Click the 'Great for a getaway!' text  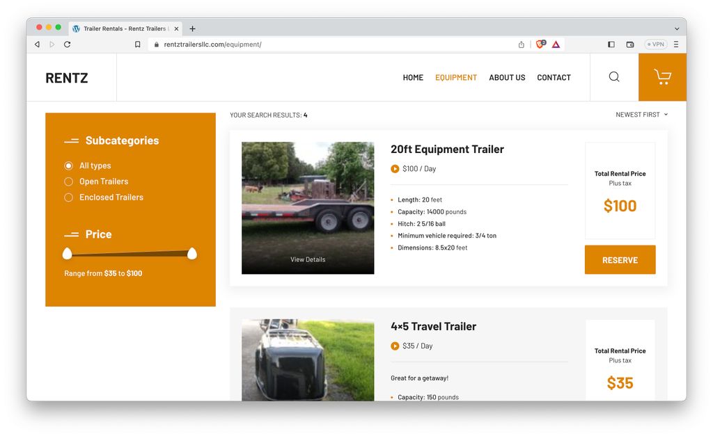pyautogui.click(x=419, y=378)
